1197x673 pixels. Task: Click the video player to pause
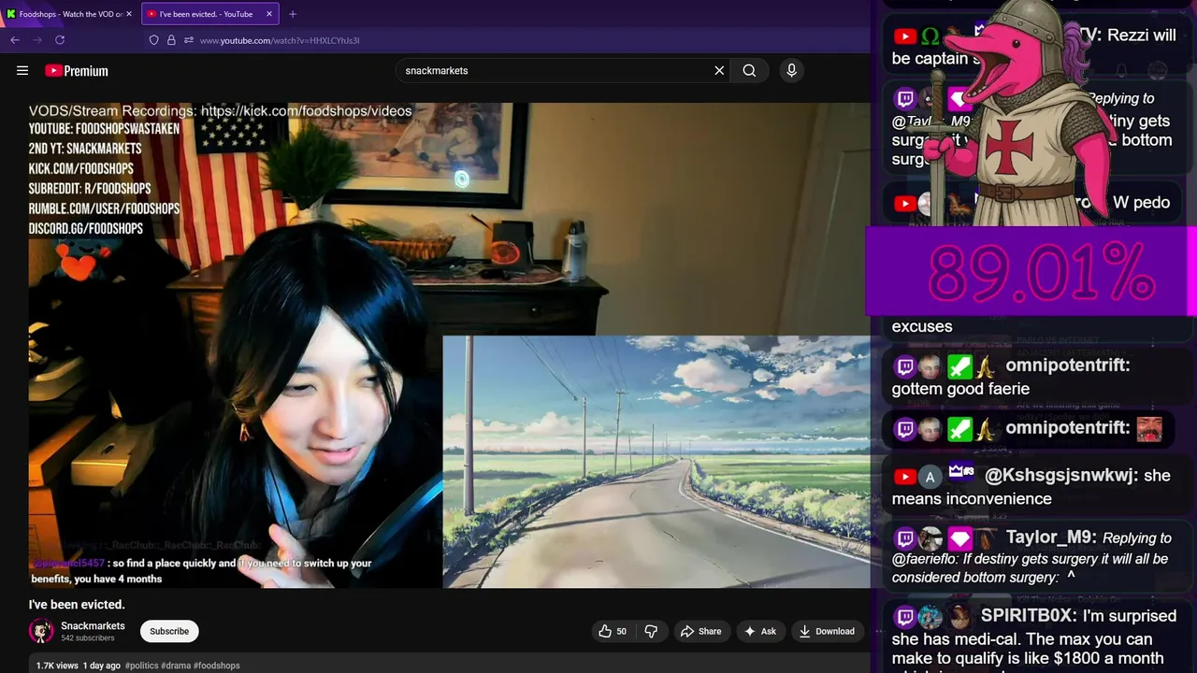pos(449,346)
